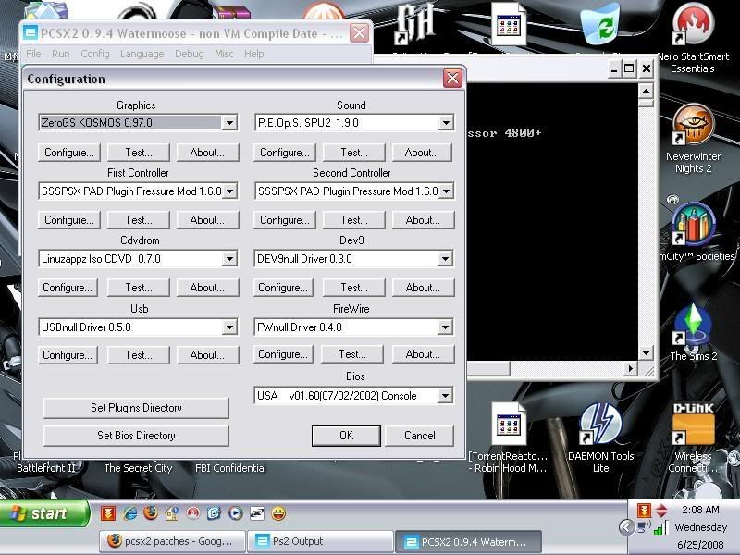This screenshot has width=740, height=555.
Task: Open the Help menu in PCSX2
Action: (253, 54)
